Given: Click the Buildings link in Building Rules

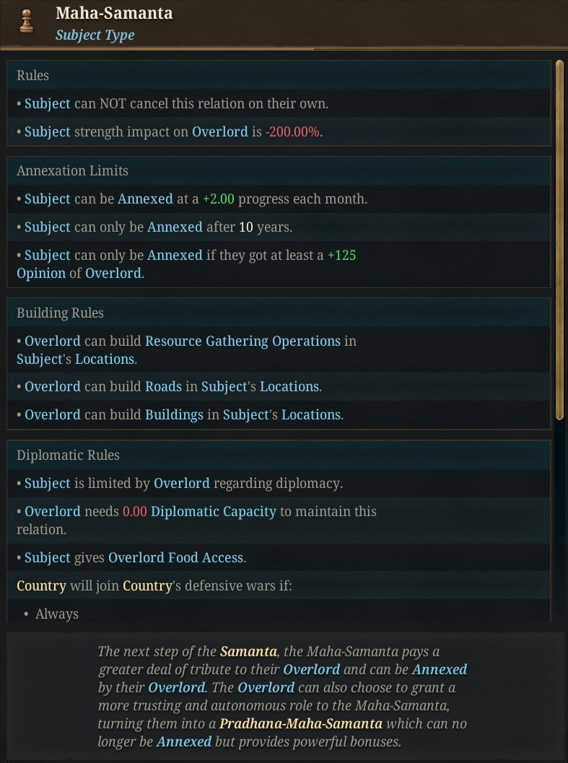Looking at the screenshot, I should click(x=174, y=414).
